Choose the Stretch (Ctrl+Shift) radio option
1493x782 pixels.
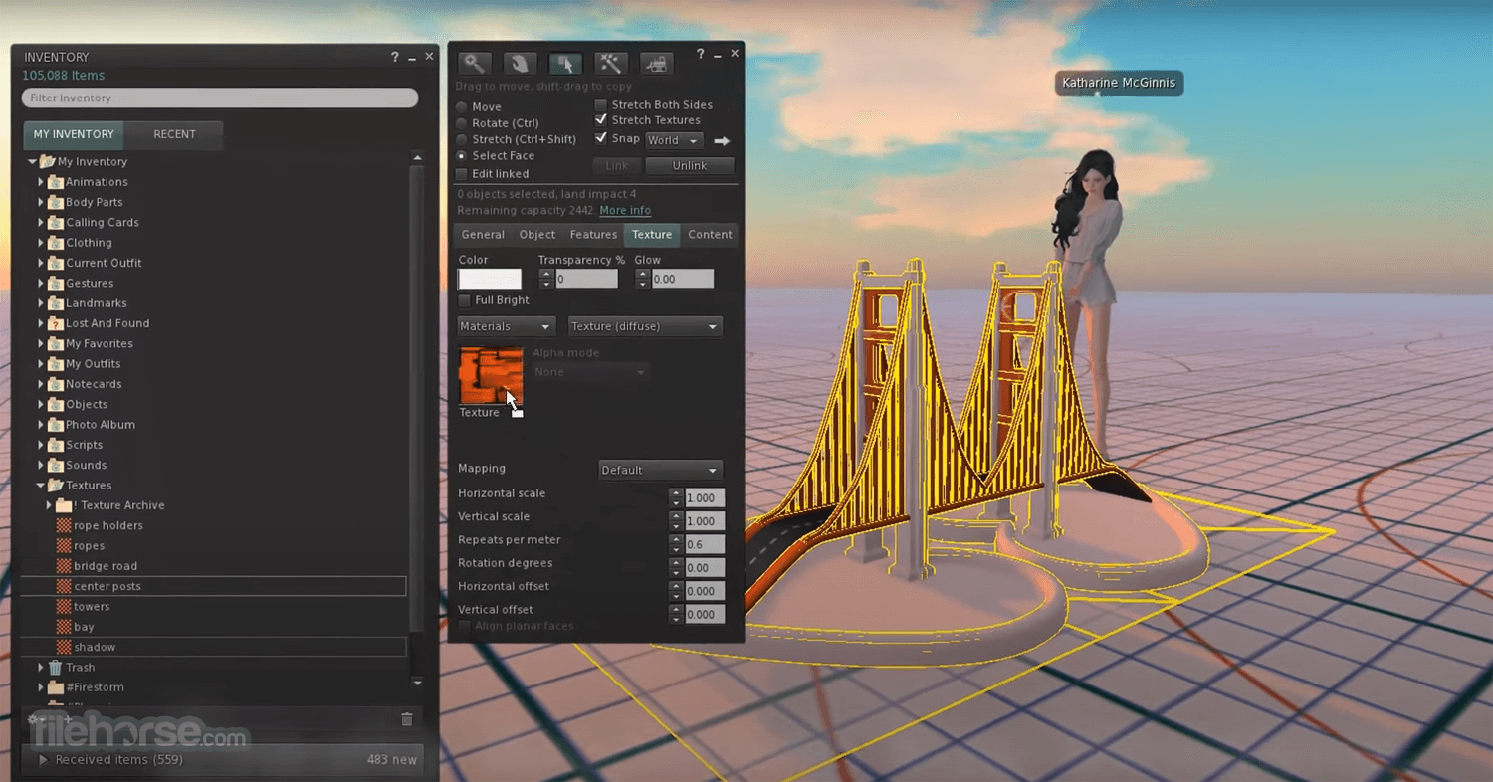(461, 139)
